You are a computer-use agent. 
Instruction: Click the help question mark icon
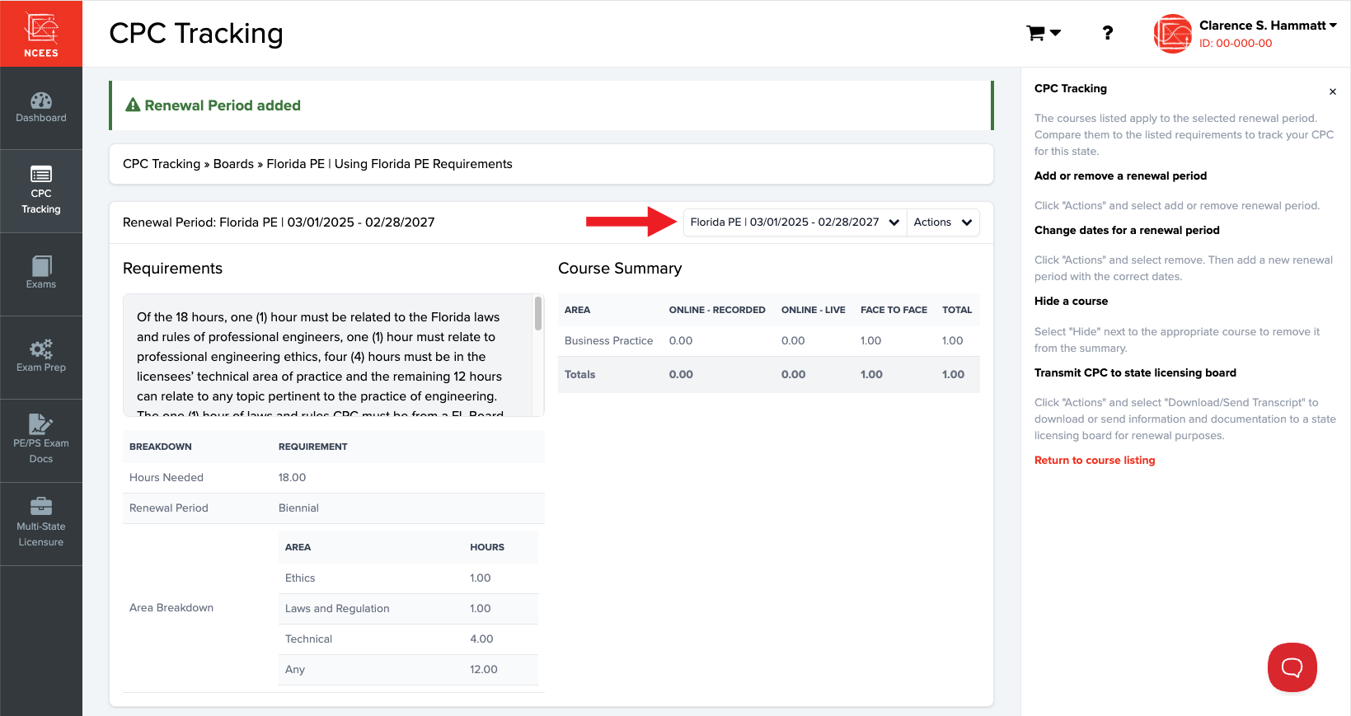pyautogui.click(x=1107, y=33)
